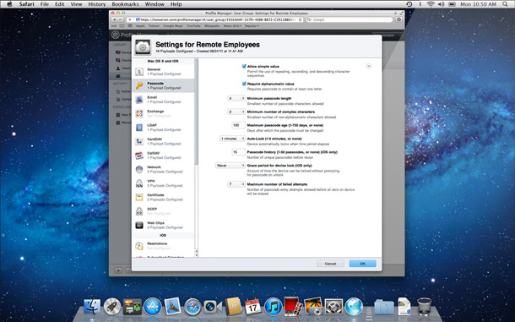Viewport: 515px width, 322px height.
Task: Open the Restrictions payload icon
Action: click(139, 246)
